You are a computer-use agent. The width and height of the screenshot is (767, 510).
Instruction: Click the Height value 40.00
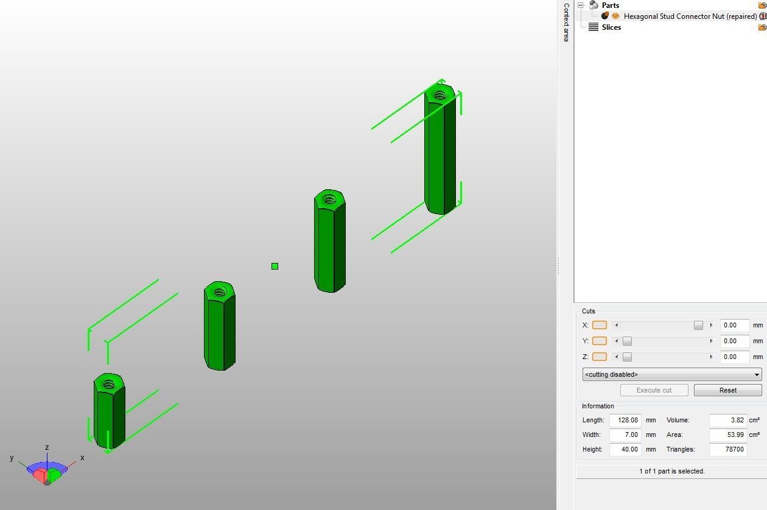tap(625, 449)
